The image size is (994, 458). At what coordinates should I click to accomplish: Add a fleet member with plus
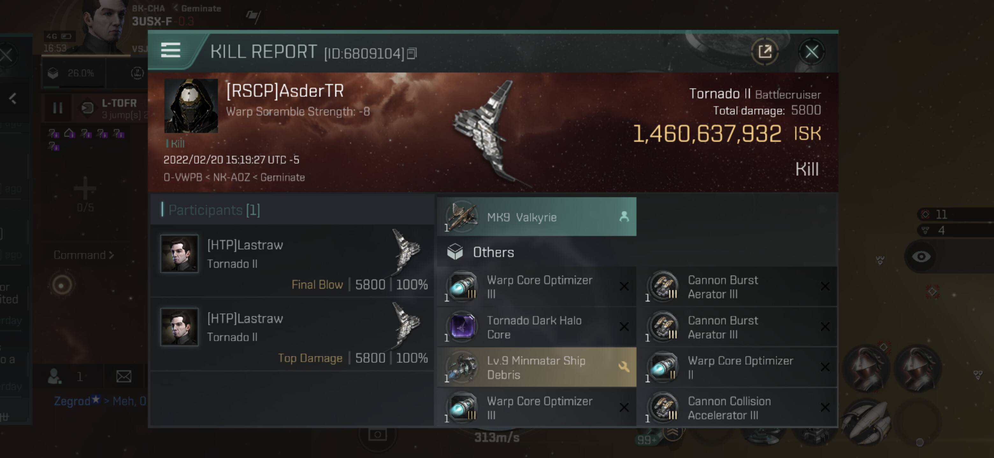(84, 189)
